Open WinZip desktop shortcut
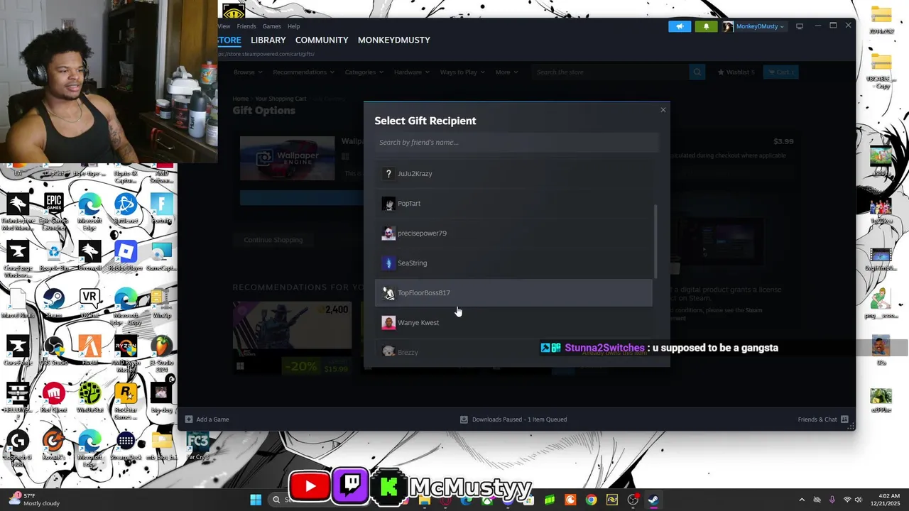The height and width of the screenshot is (511, 909). tap(161, 303)
